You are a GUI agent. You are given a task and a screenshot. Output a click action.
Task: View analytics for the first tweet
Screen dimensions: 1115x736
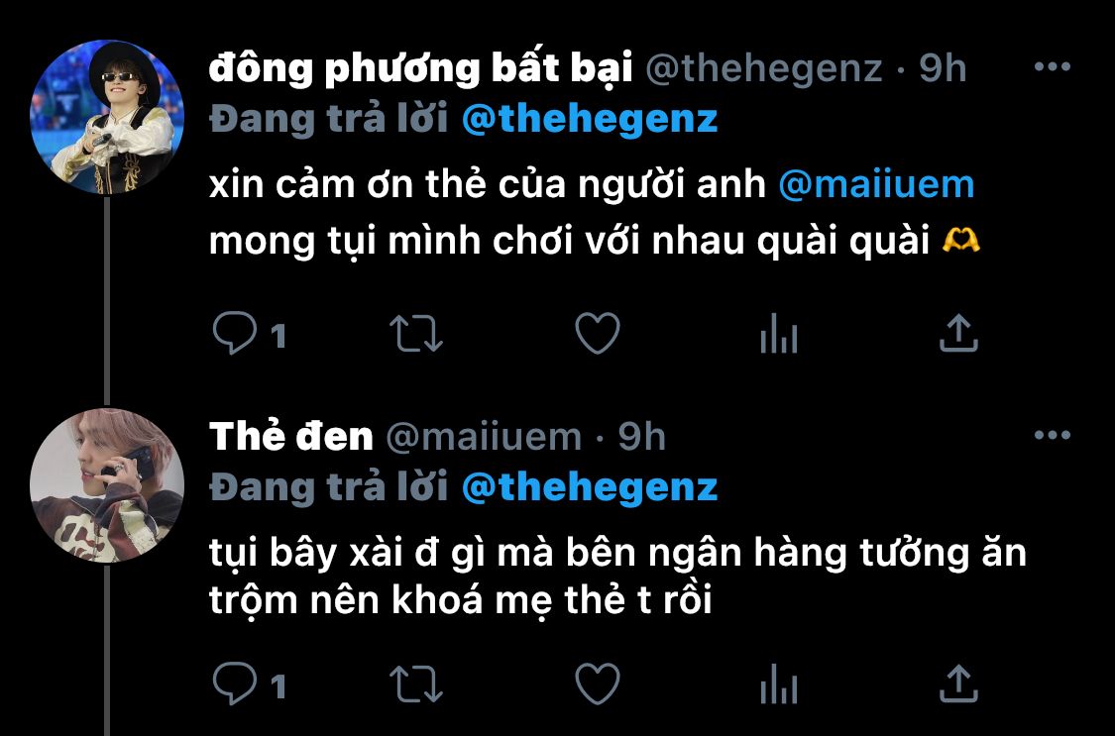click(x=779, y=334)
